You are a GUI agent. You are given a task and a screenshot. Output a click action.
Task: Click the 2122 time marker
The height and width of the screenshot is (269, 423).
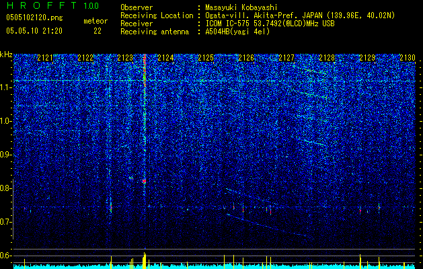pos(85,58)
